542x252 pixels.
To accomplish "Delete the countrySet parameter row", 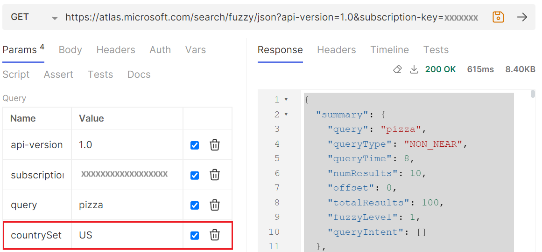I will pyautogui.click(x=215, y=235).
